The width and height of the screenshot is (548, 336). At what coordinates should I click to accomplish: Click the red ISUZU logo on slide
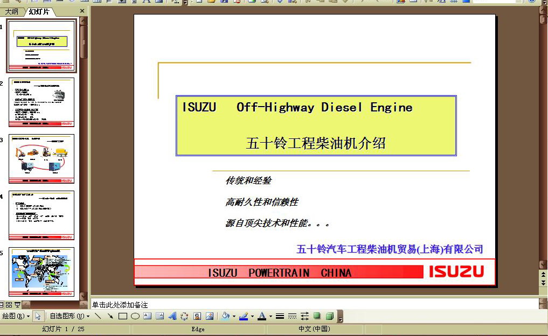point(456,271)
